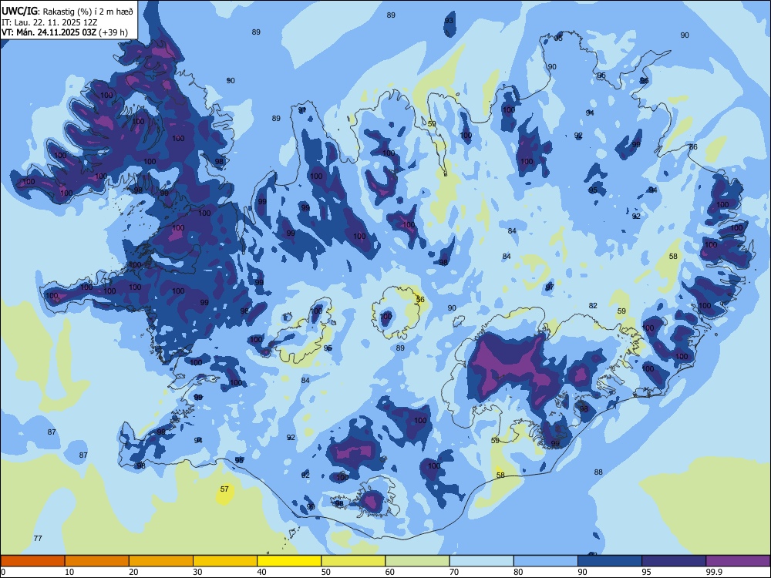Screen dimensions: 771x578
Task: Click the pale yellow 50–60 legend swatch
Action: (x=353, y=561)
